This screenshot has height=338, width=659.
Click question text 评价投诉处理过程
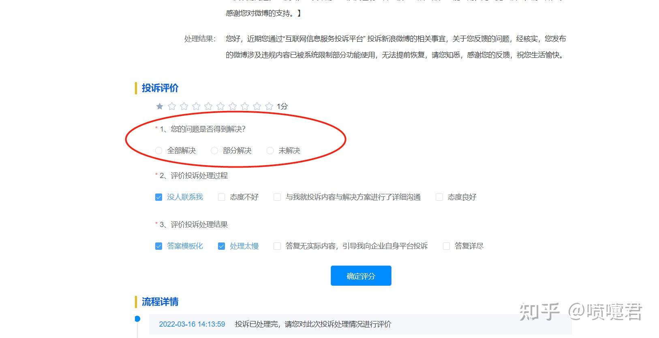[199, 176]
